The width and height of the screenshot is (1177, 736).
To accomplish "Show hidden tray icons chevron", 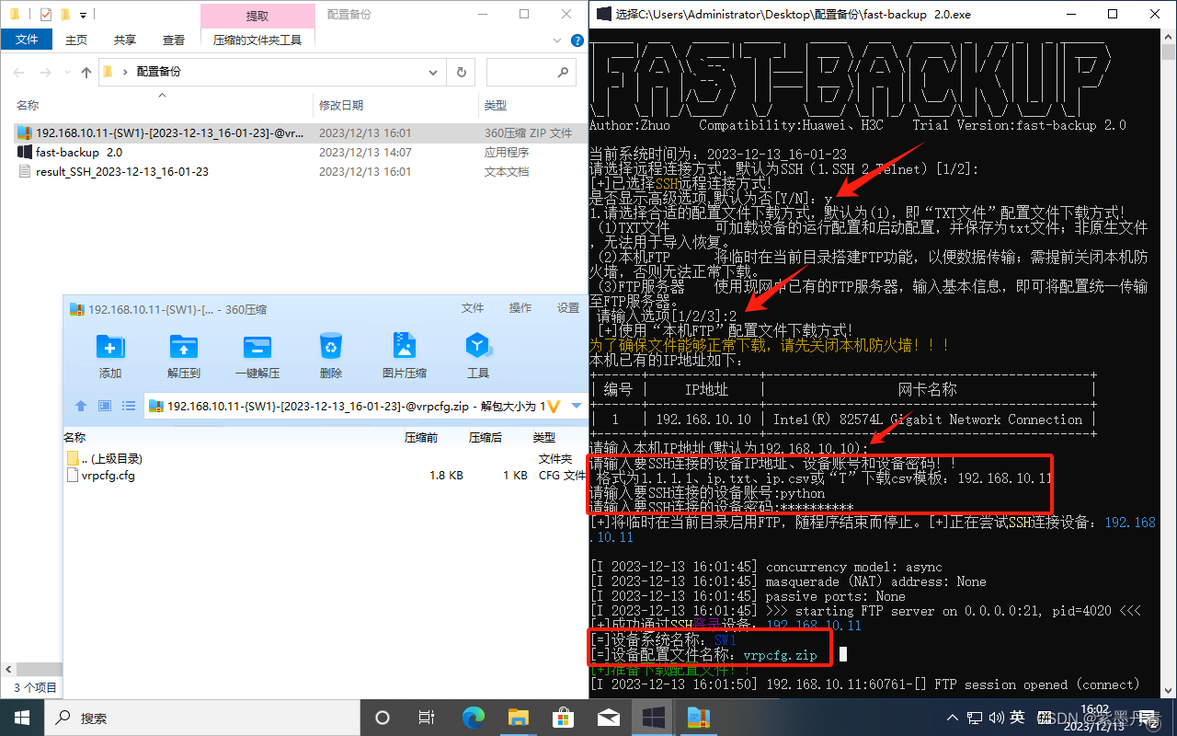I will coord(954,718).
